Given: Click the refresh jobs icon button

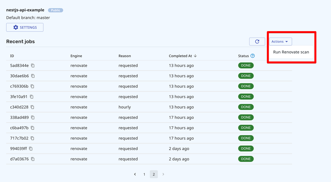Looking at the screenshot, I should point(257,42).
